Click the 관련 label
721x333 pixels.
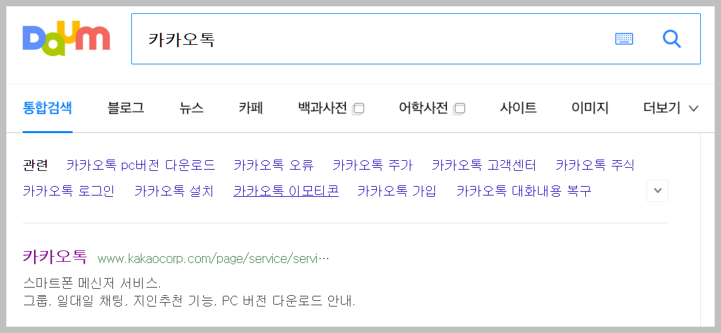click(35, 165)
